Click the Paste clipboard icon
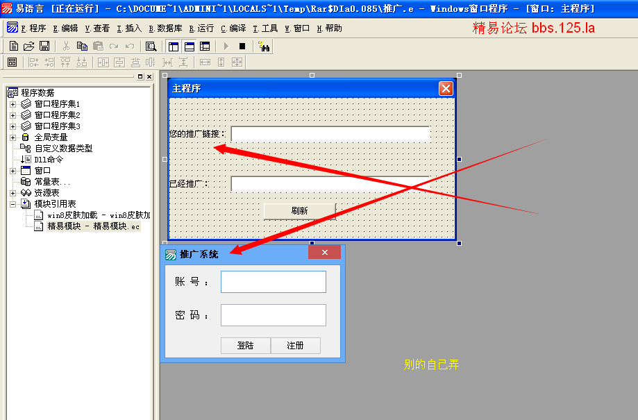 click(98, 47)
